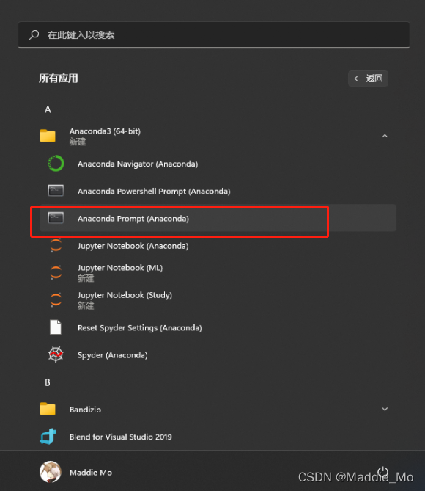This screenshot has height=491, width=425.
Task: Click the Anaconda Prompt terminal icon
Action: [x=56, y=218]
